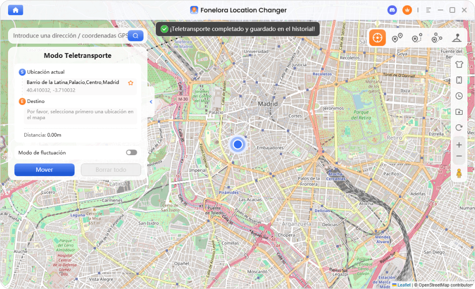This screenshot has height=289, width=475.
Task: Click the Palacio label on the map
Action: pyautogui.click(x=216, y=112)
